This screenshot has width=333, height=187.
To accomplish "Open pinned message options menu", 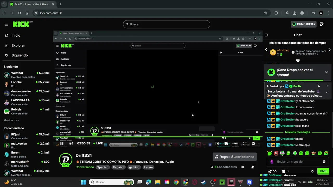I will coord(327,86).
